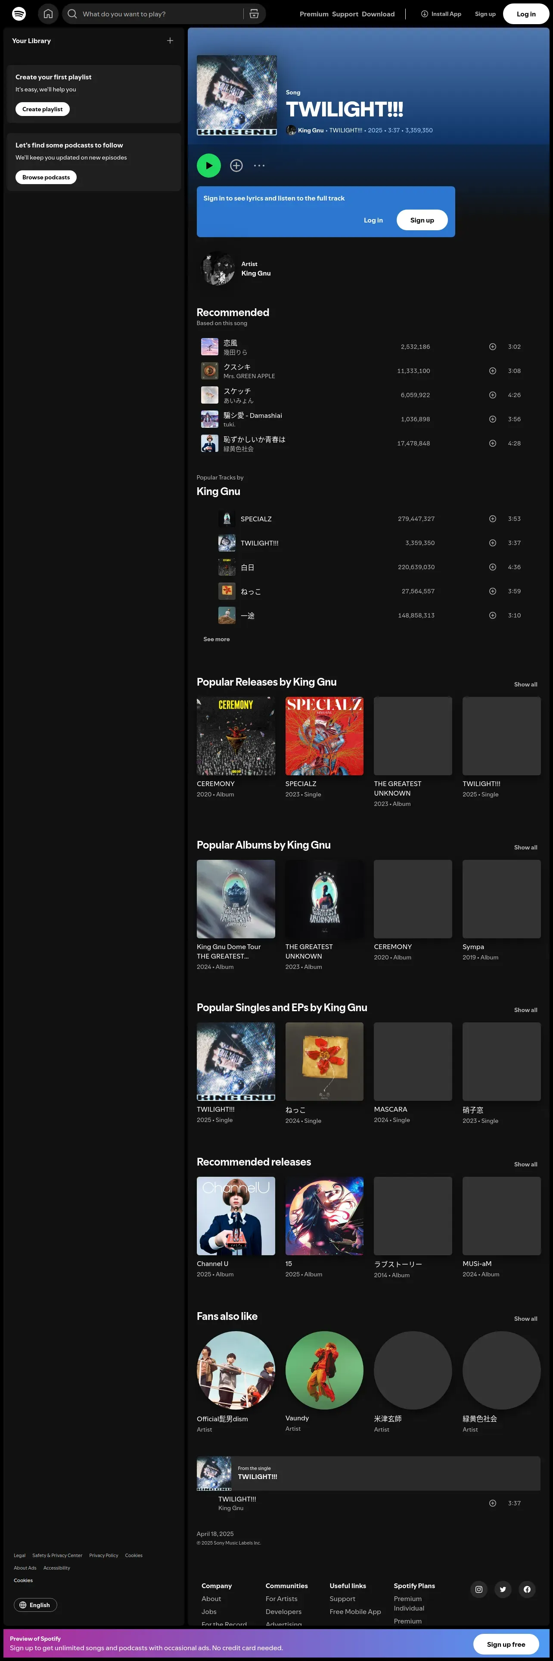Open the Legal link in the sidebar

pyautogui.click(x=20, y=1556)
